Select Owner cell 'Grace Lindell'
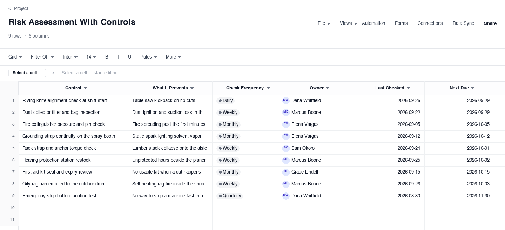The height and width of the screenshot is (230, 505). 317,172
